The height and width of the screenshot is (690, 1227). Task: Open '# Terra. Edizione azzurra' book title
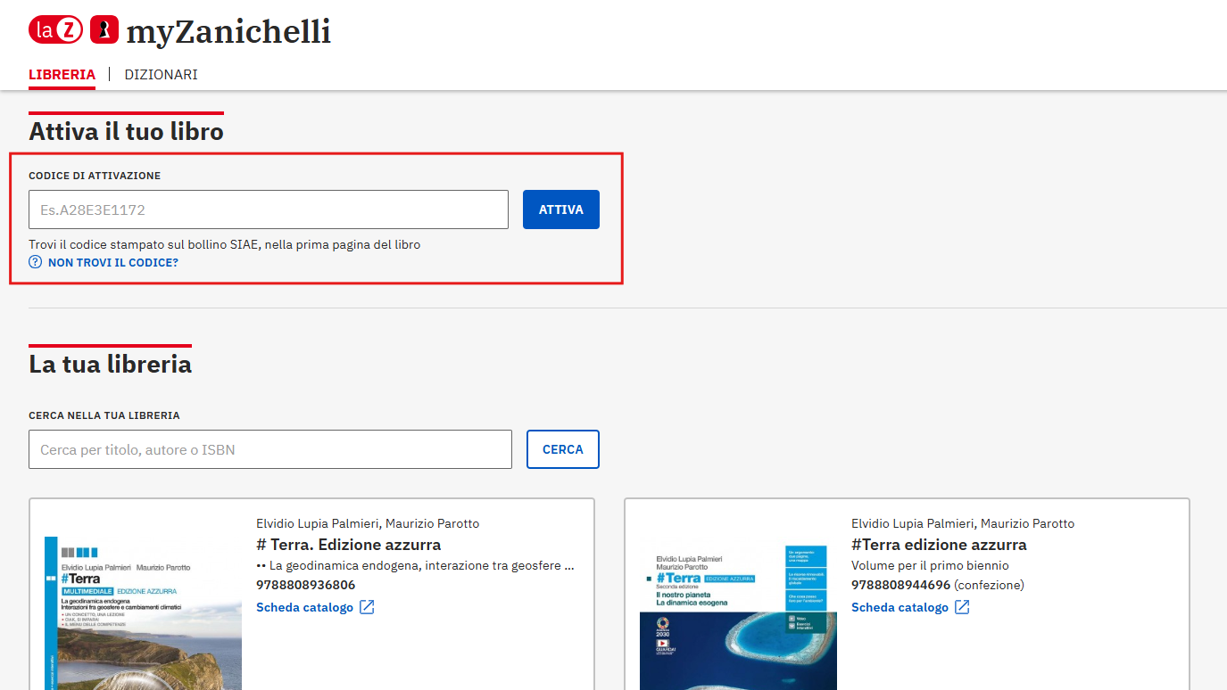pos(349,545)
